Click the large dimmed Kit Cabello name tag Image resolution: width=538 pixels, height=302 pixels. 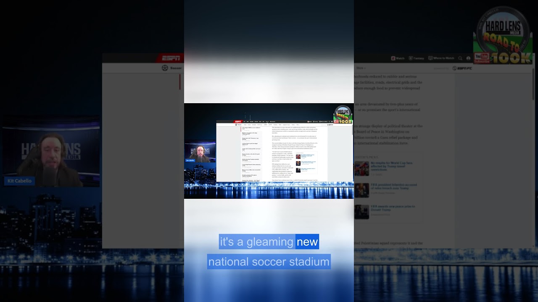point(19,181)
